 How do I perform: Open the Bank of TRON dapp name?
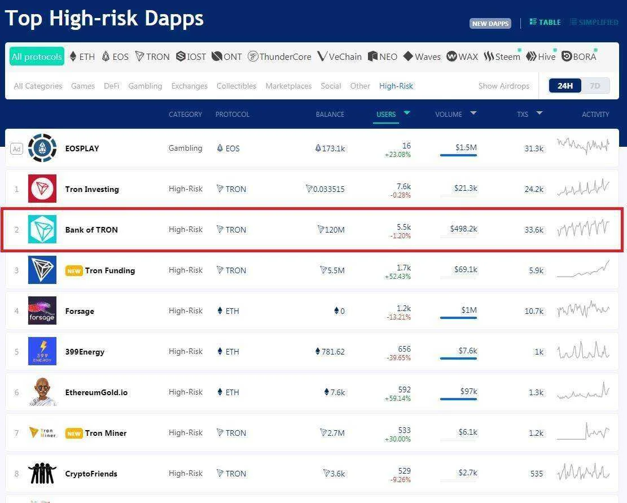click(91, 230)
